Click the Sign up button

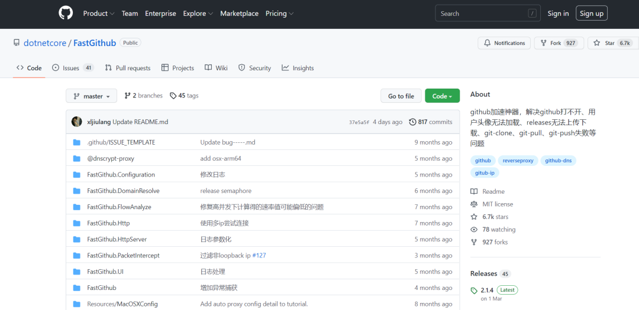tap(591, 14)
